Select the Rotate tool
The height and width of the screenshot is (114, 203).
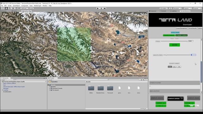[10, 9]
